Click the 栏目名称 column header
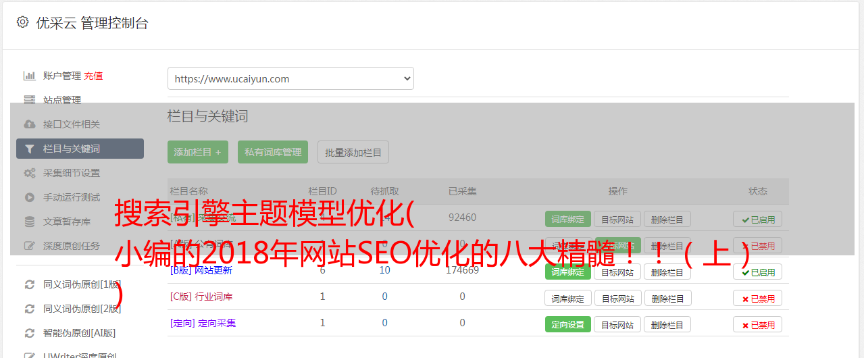The height and width of the screenshot is (358, 864). pyautogui.click(x=189, y=191)
